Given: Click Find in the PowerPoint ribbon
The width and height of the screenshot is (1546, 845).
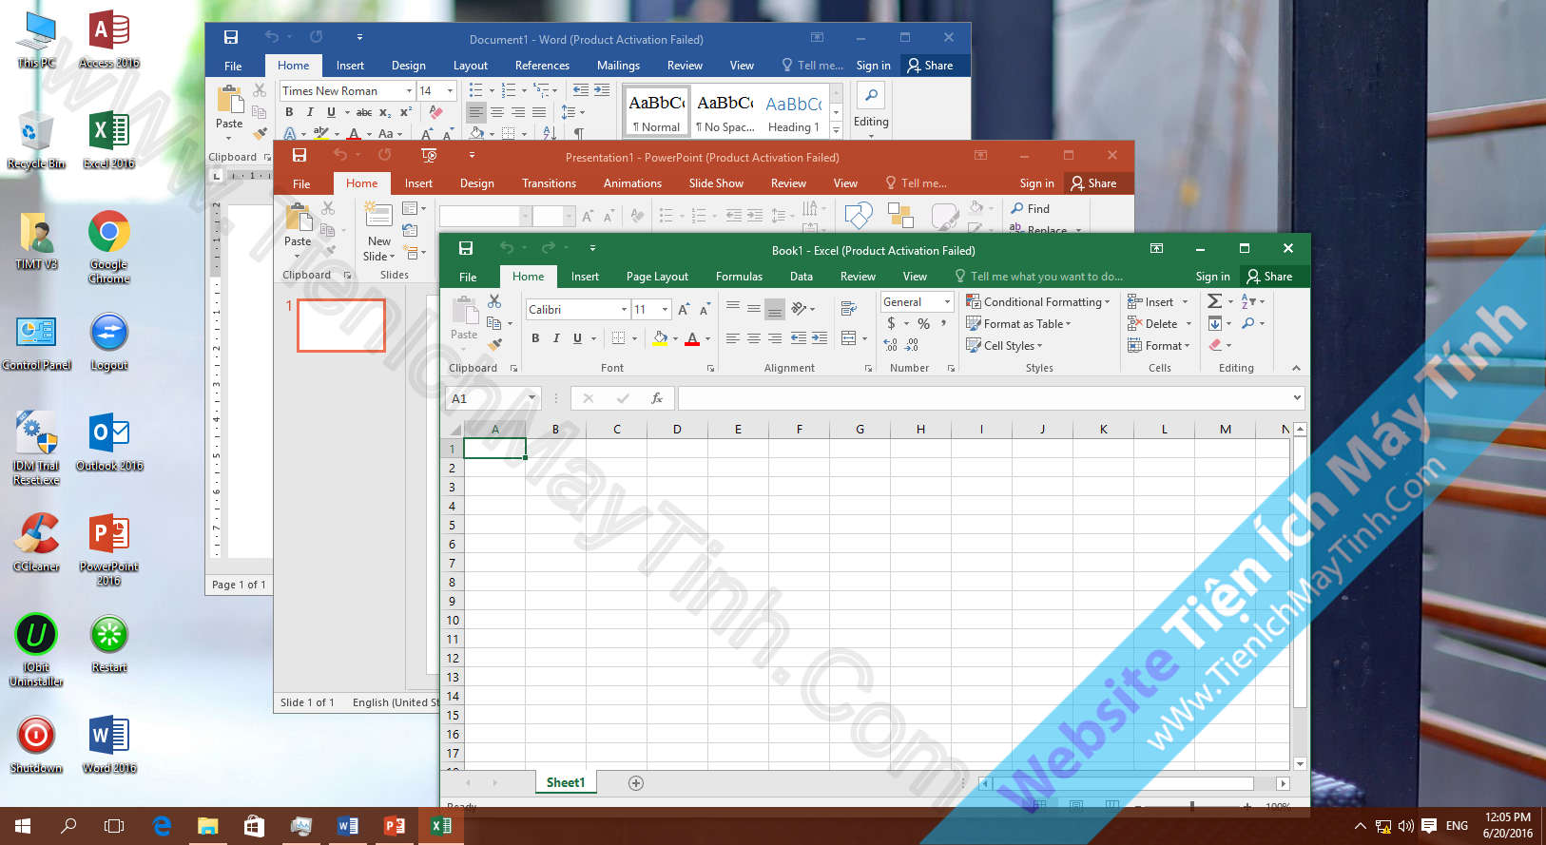Looking at the screenshot, I should point(1030,209).
